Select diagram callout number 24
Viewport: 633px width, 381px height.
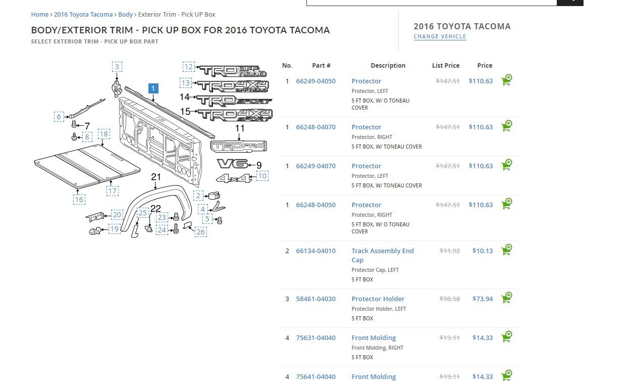click(162, 230)
